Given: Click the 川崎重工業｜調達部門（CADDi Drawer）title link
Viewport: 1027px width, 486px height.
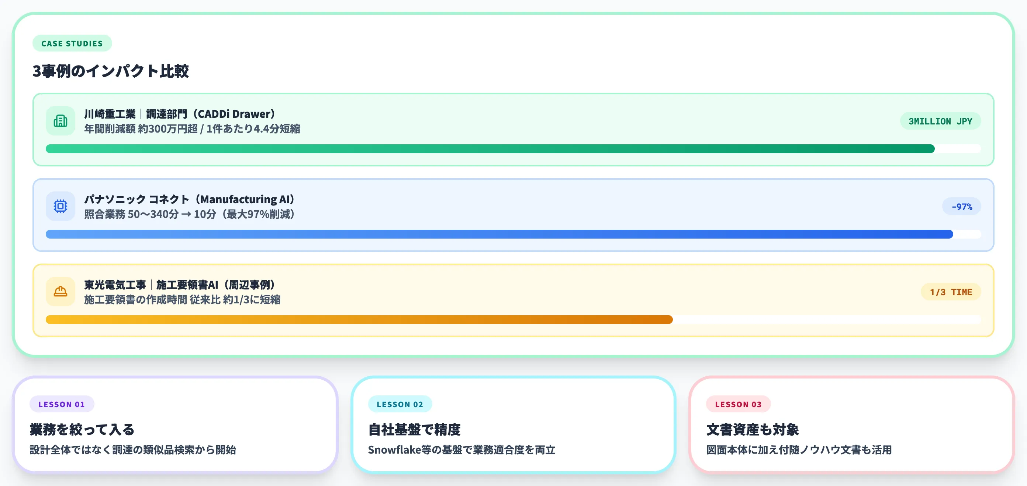Looking at the screenshot, I should tap(179, 113).
